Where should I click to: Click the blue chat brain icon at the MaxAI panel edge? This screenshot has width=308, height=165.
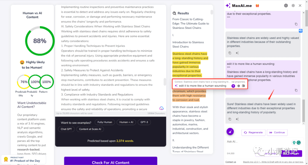[x=301, y=31]
